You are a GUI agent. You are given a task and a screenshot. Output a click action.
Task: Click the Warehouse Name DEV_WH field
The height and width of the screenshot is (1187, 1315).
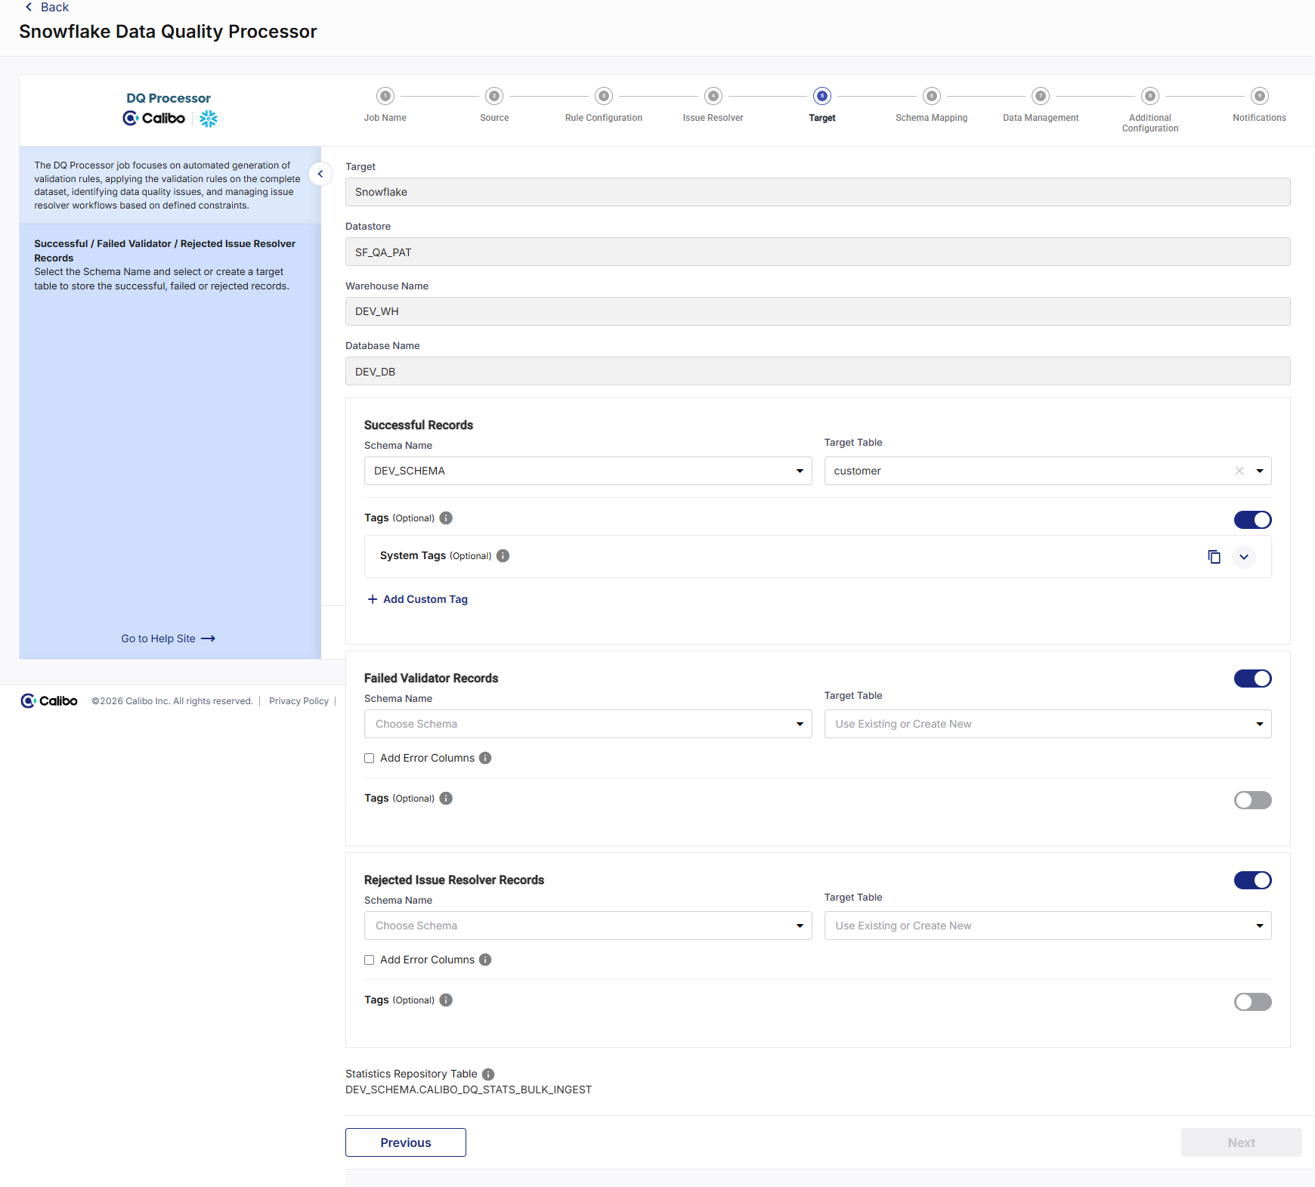[x=818, y=311]
